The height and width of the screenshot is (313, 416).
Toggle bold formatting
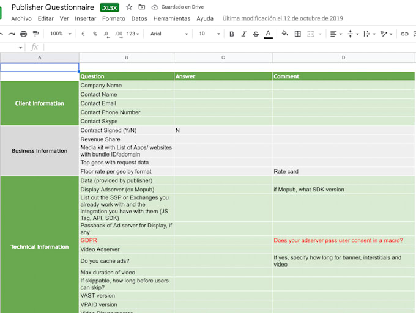point(232,34)
